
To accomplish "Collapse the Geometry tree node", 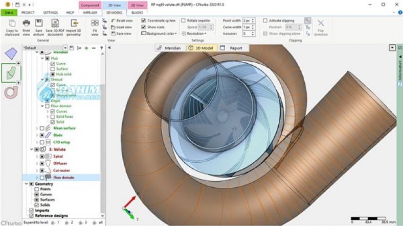I will click(26, 184).
